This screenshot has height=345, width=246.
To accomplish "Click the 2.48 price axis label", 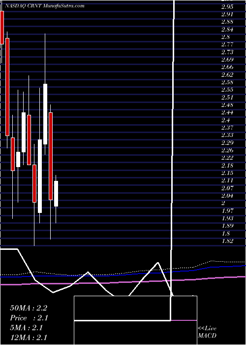I will pyautogui.click(x=227, y=104).
